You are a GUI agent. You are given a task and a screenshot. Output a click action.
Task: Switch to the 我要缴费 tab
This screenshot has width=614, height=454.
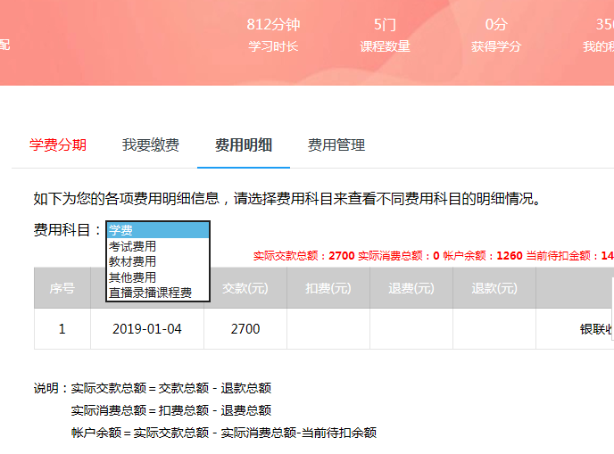click(151, 145)
